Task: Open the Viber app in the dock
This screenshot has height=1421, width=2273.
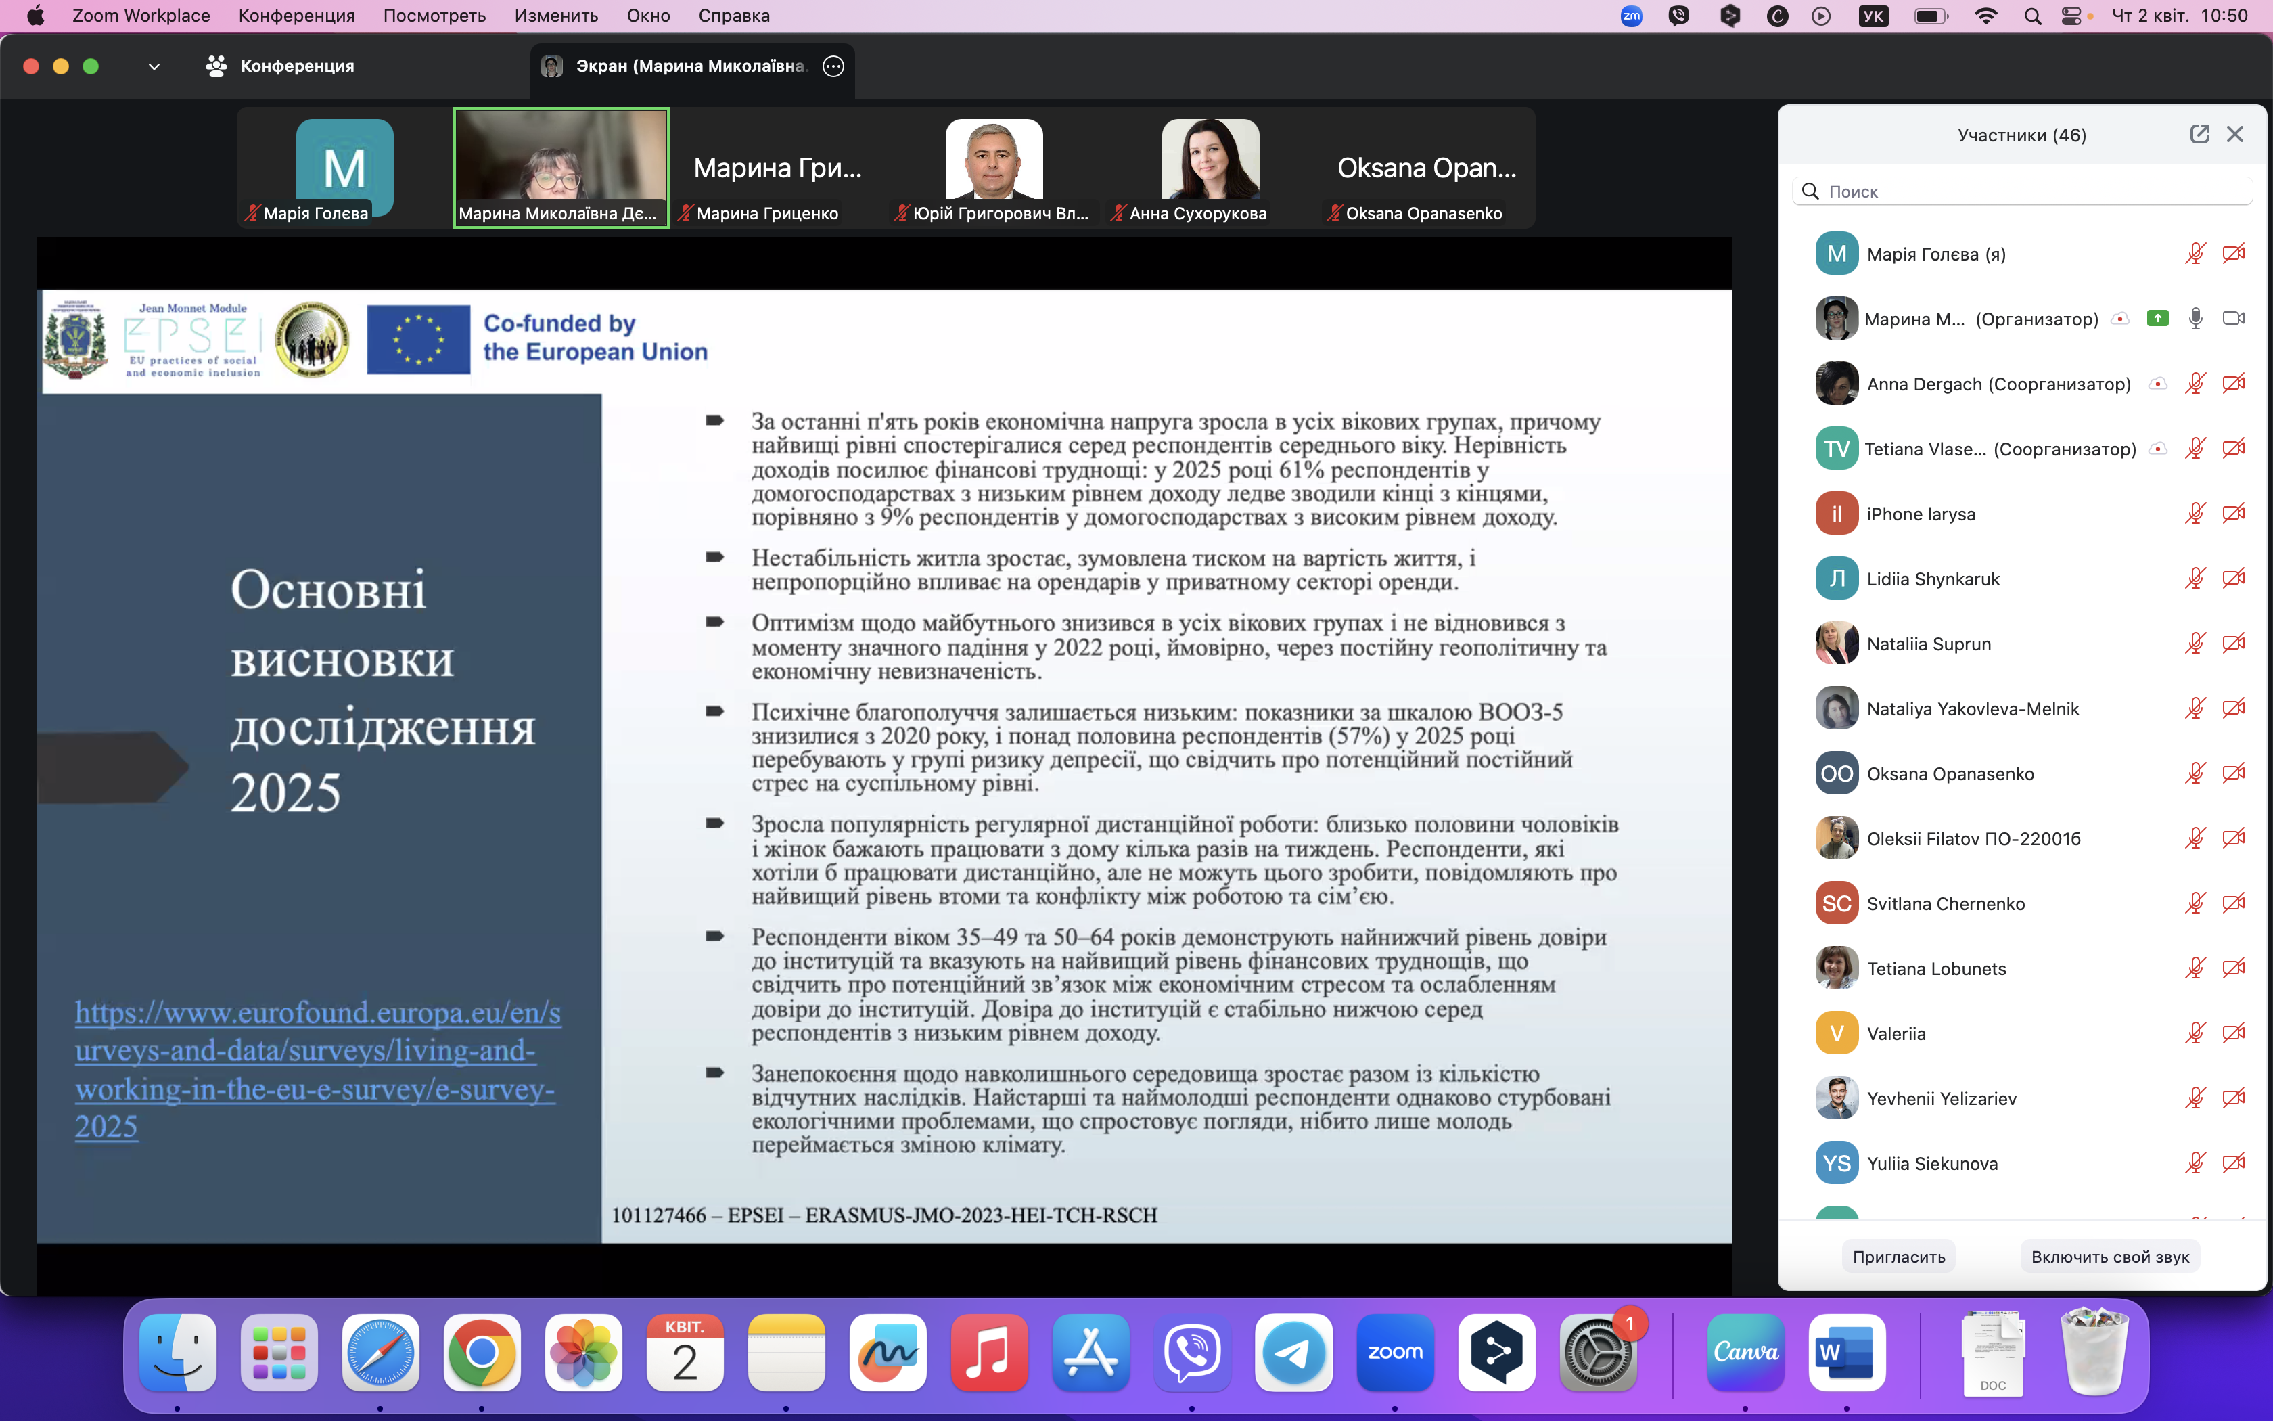Action: pos(1192,1353)
